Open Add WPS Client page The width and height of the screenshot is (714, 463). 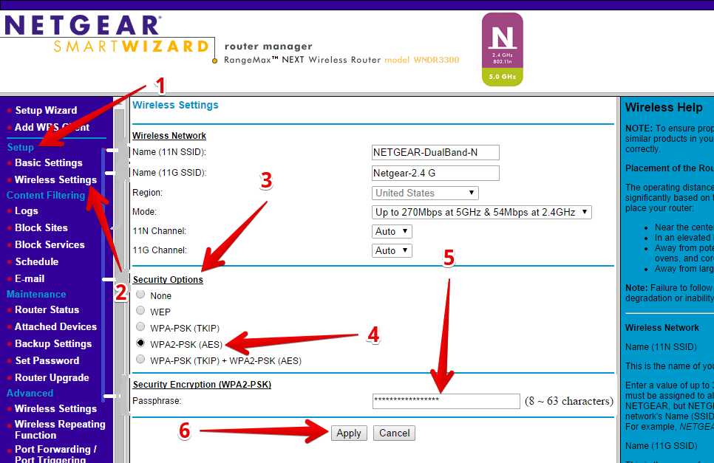(52, 127)
